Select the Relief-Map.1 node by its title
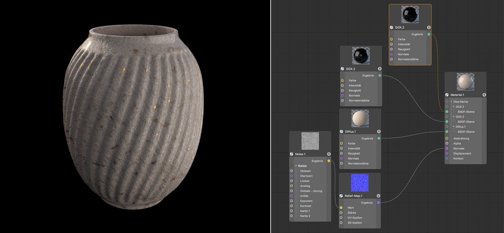This screenshot has width=504, height=233. click(x=353, y=196)
